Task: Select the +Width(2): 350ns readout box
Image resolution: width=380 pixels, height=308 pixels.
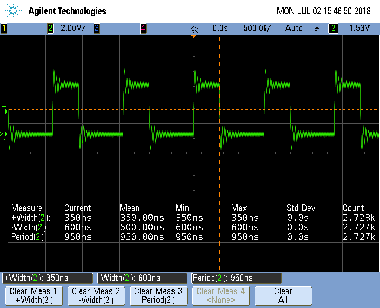Action: [x=47, y=278]
